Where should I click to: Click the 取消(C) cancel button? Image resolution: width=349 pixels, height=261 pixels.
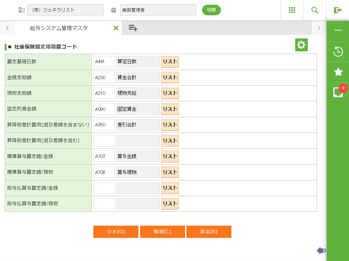click(162, 232)
